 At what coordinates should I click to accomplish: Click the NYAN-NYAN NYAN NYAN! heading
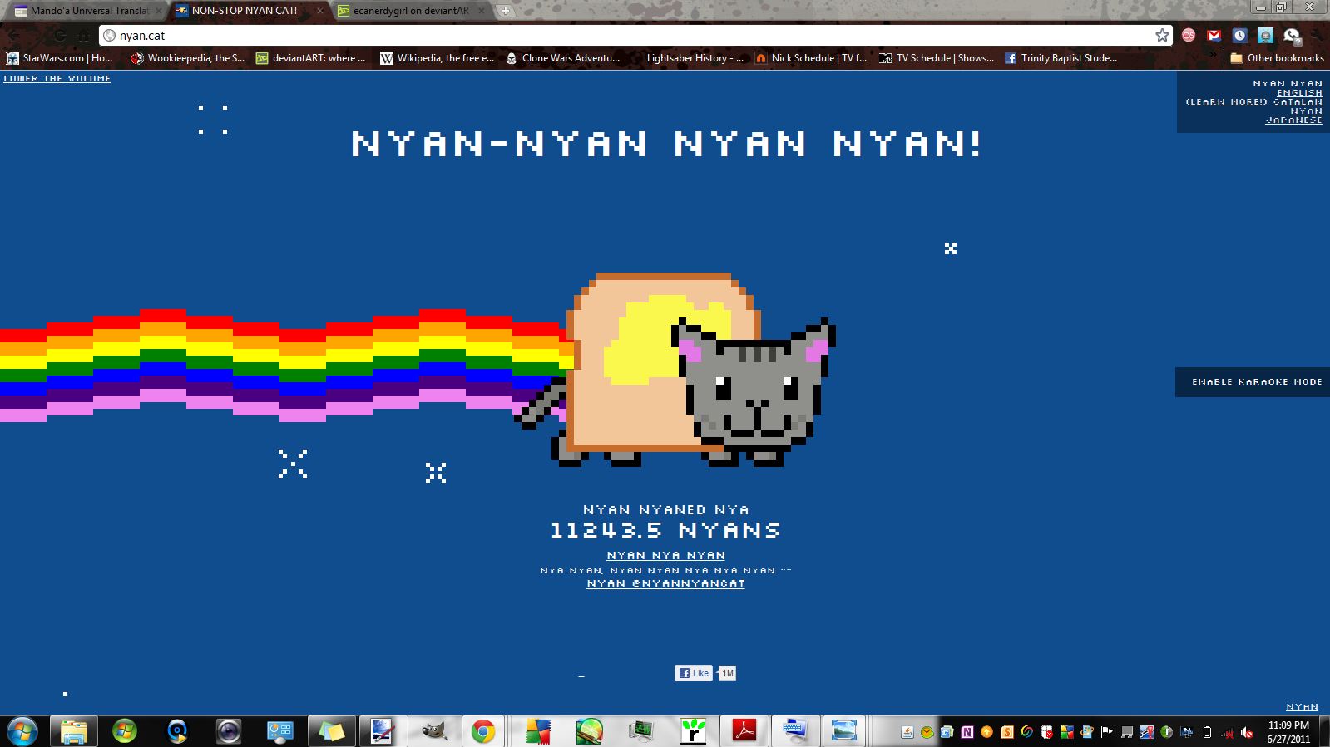pyautogui.click(x=665, y=144)
